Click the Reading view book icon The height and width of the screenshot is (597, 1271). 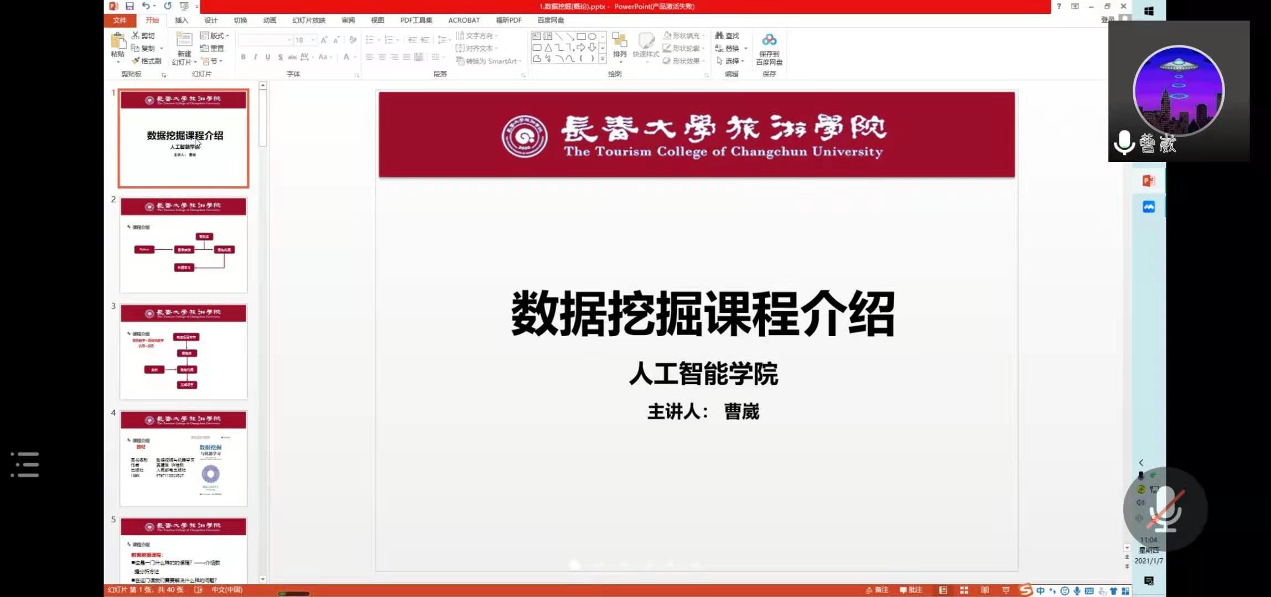coord(984,590)
